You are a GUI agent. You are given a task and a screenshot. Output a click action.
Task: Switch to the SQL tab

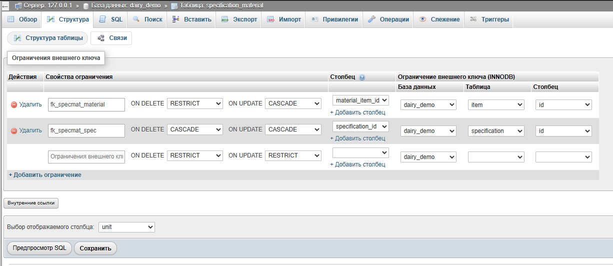pyautogui.click(x=110, y=19)
